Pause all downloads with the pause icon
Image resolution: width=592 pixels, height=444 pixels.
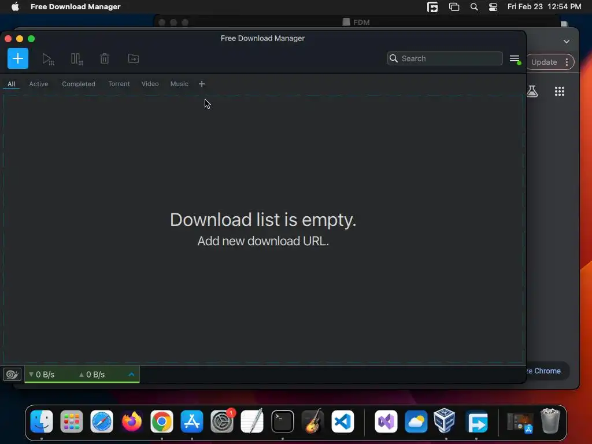click(77, 59)
